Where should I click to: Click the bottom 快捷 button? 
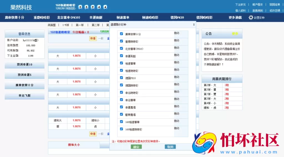tap(93, 134)
